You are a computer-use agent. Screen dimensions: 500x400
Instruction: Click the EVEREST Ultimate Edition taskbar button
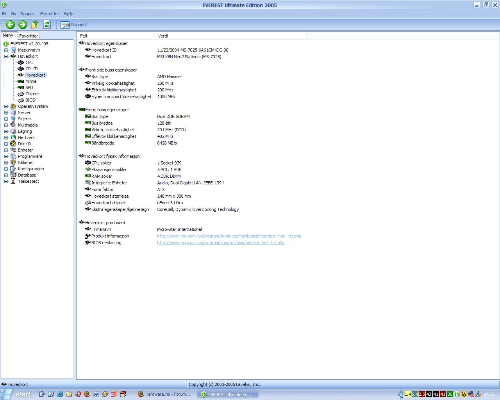point(228,394)
